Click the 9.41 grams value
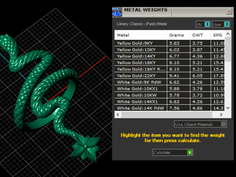This screenshot has width=236, height=177. (175, 76)
